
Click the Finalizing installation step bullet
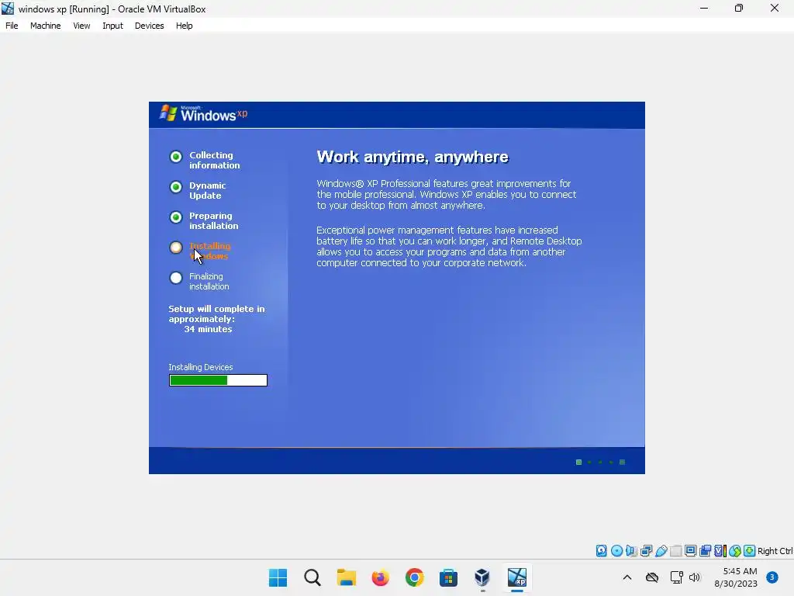tap(176, 278)
